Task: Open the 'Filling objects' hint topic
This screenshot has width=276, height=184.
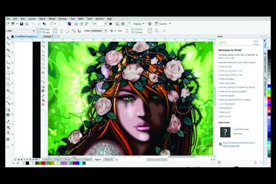Action: point(226,108)
